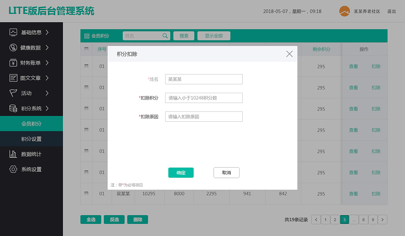Open 财务账单 via its yen icon

[13, 63]
